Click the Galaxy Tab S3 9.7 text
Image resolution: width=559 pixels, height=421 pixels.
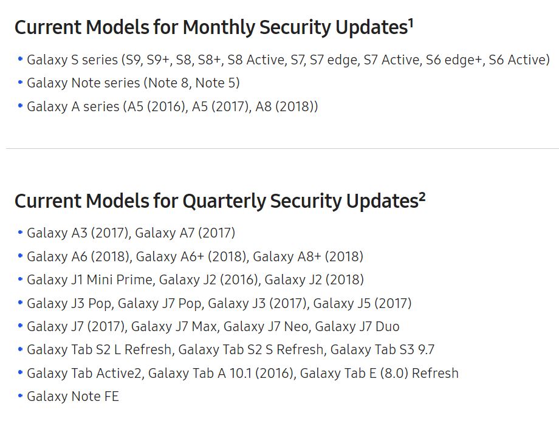pyautogui.click(x=383, y=350)
